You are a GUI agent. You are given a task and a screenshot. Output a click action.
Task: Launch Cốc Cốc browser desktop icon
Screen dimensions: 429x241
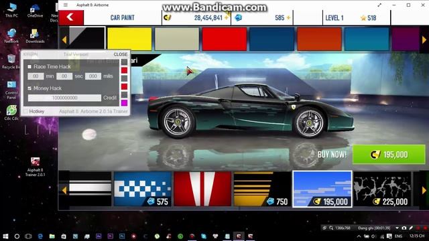pyautogui.click(x=11, y=112)
